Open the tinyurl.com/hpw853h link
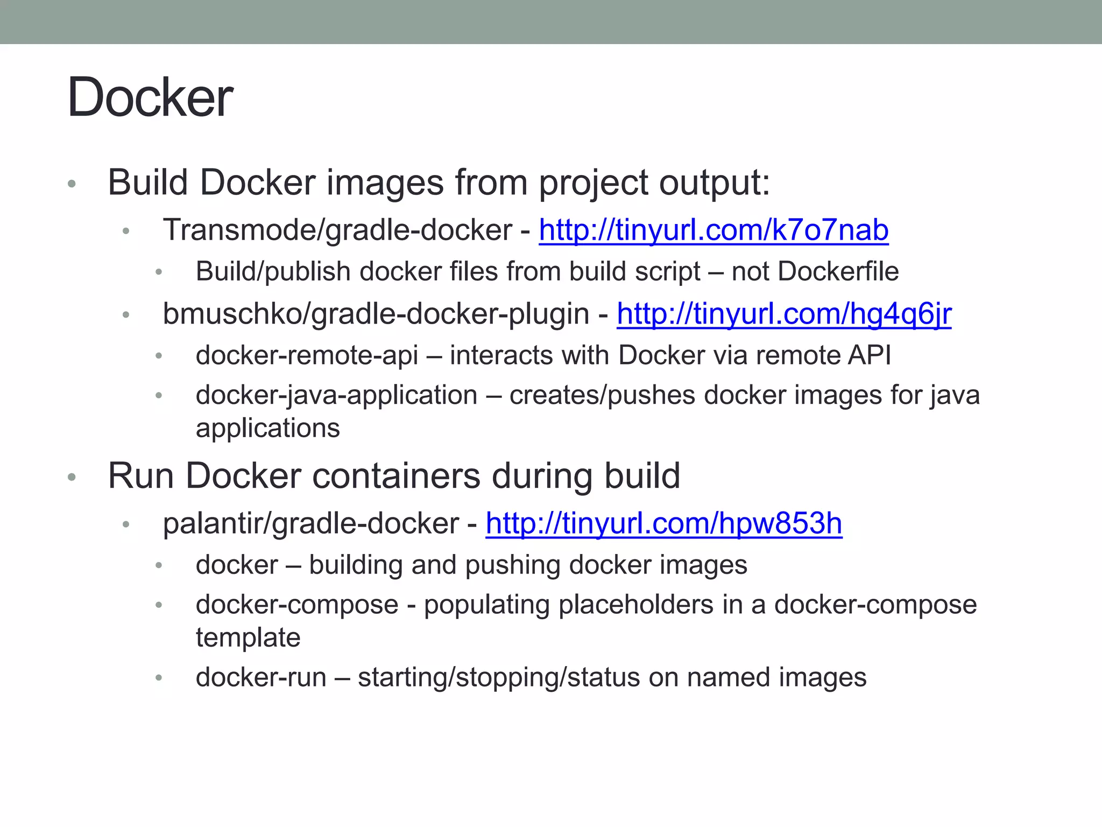The height and width of the screenshot is (827, 1102). click(664, 523)
